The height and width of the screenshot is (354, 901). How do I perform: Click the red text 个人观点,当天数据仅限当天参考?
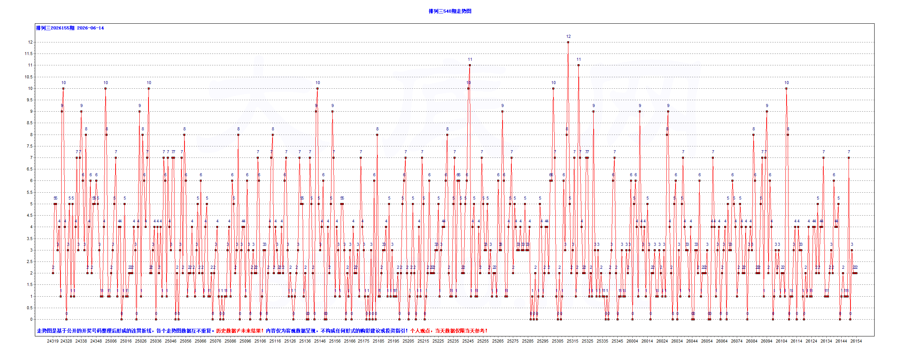point(449,331)
